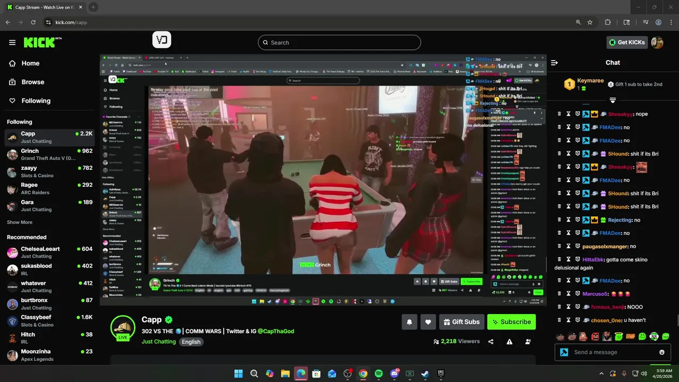Open Grinch channel in Following list
Image resolution: width=679 pixels, height=382 pixels.
[x=49, y=154]
